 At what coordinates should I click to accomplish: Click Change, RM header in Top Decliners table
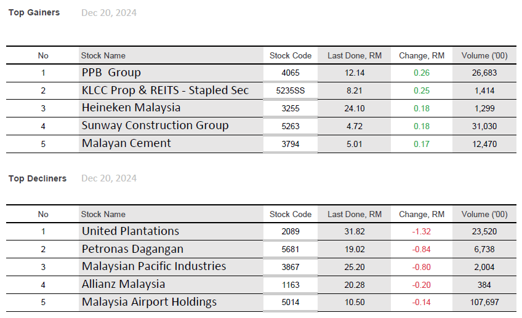pos(422,214)
